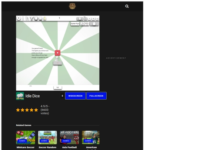Rate one star on the first star
This screenshot has width=200, height=150.
point(18,110)
